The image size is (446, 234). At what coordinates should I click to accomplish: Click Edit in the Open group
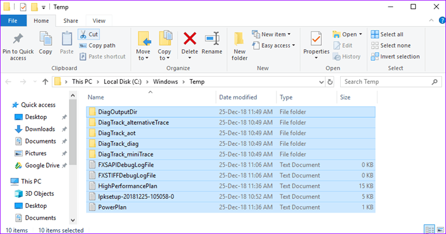343,45
